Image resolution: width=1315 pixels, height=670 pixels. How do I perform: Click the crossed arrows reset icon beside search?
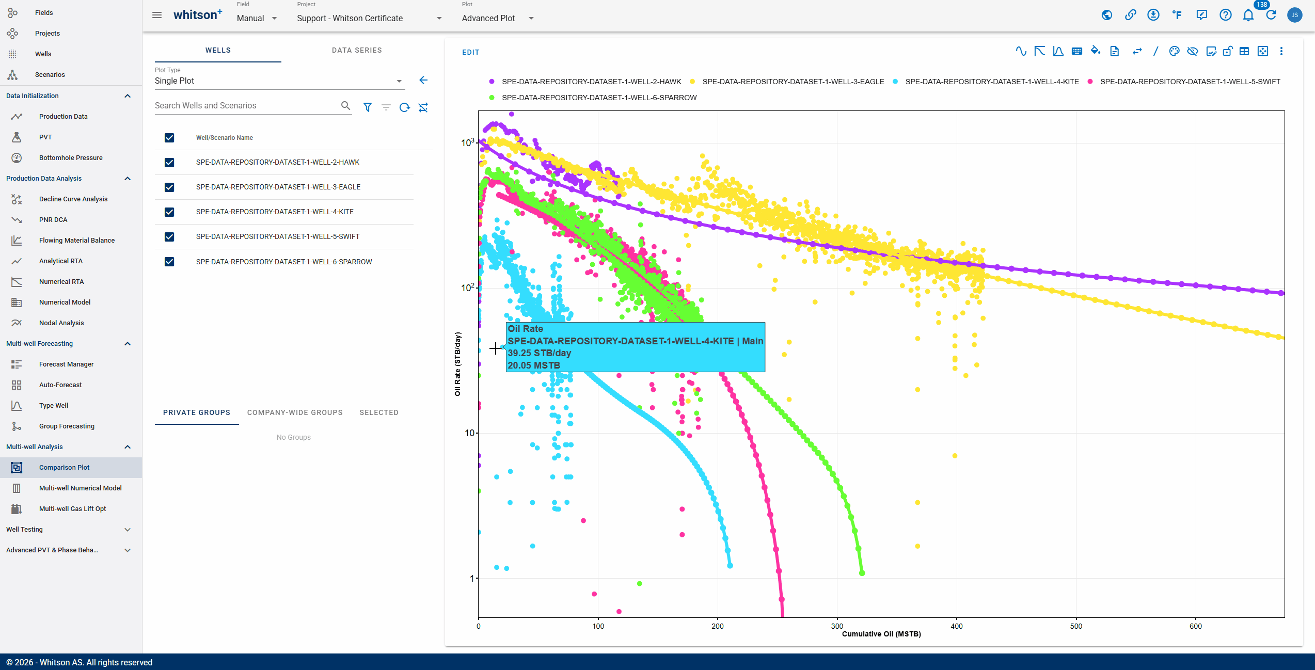pyautogui.click(x=423, y=107)
